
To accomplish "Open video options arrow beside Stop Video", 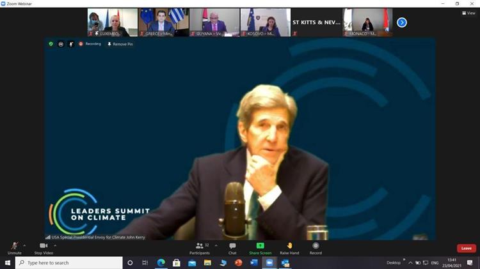I will coord(55,245).
